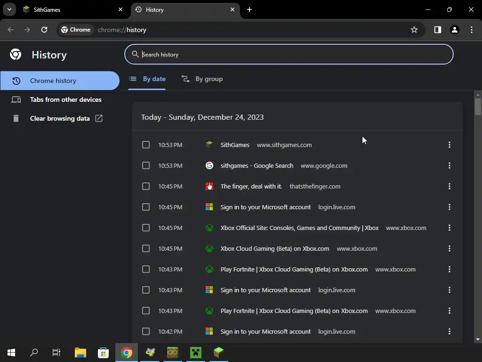Open Chrome's three-dot main menu
Screen dimensions: 482x362
click(x=472, y=30)
